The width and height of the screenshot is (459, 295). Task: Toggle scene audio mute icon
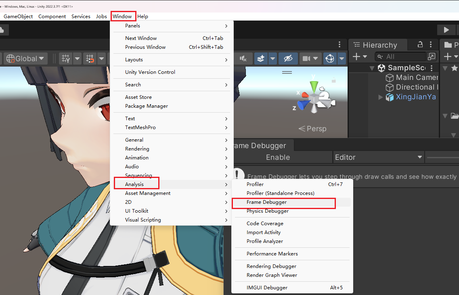click(x=243, y=59)
